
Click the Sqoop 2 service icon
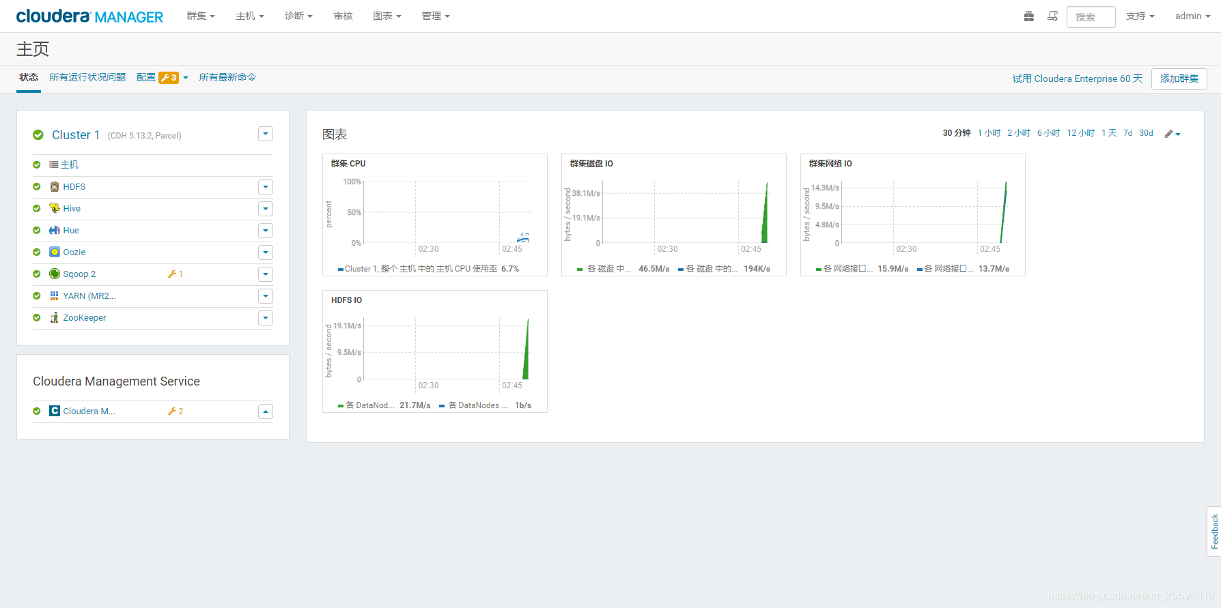click(x=55, y=274)
